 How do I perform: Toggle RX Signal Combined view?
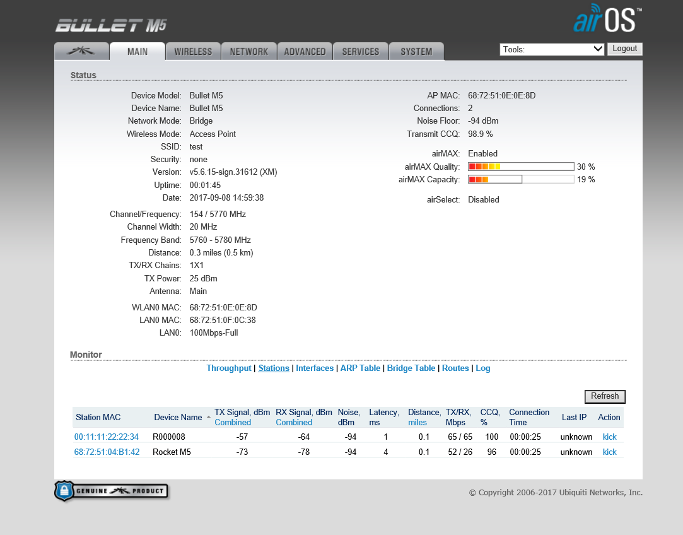coord(294,422)
